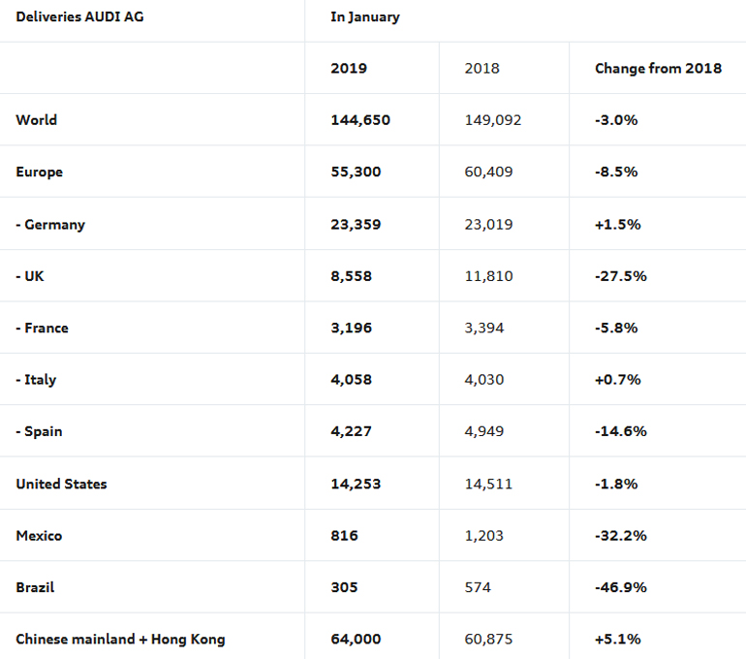746x659 pixels.
Task: Click the World row label
Action: tap(37, 120)
